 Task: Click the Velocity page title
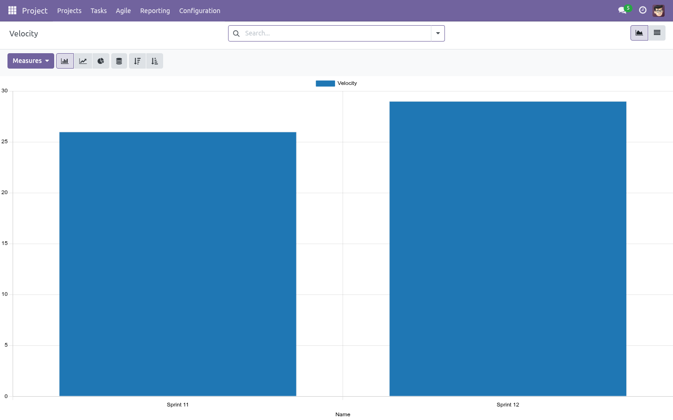(24, 34)
